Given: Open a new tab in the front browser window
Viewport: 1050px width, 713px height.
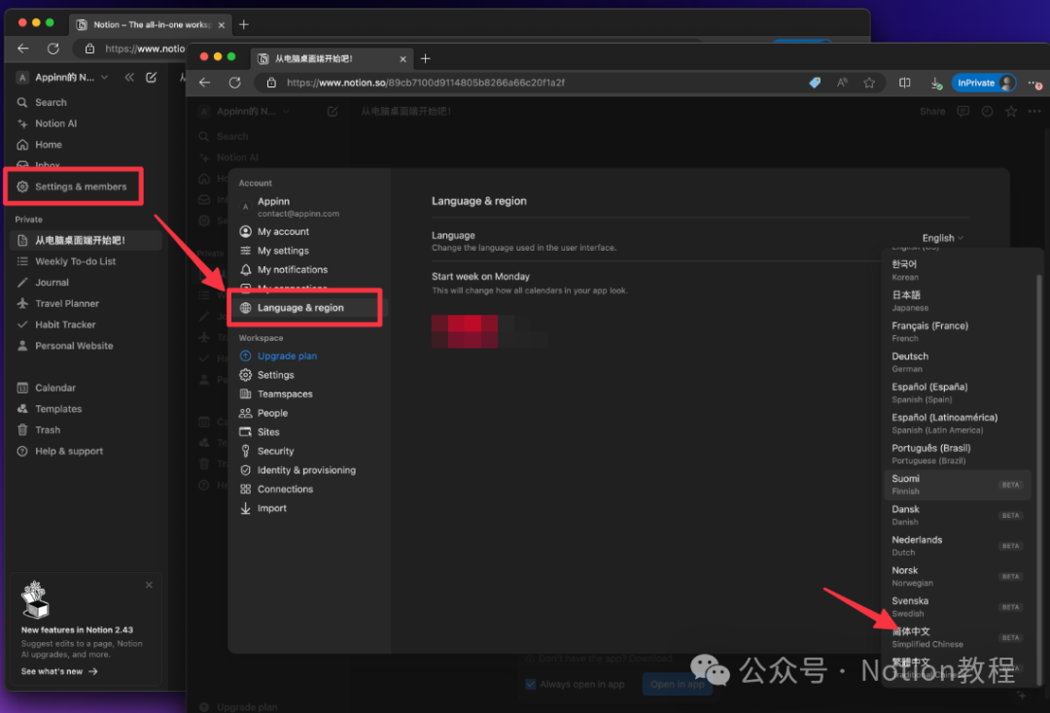Looking at the screenshot, I should coord(425,59).
